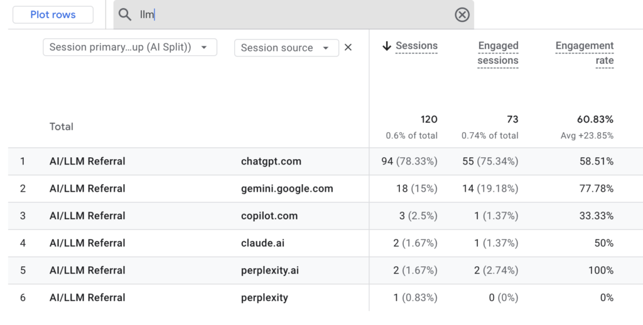
Task: Click AI/LLM Referral in row 1
Action: pyautogui.click(x=87, y=162)
